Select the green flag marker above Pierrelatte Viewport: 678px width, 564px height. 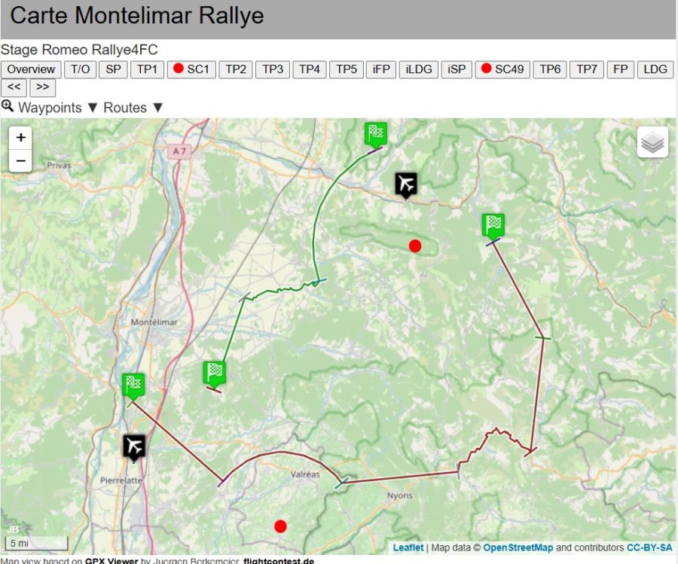click(x=133, y=385)
